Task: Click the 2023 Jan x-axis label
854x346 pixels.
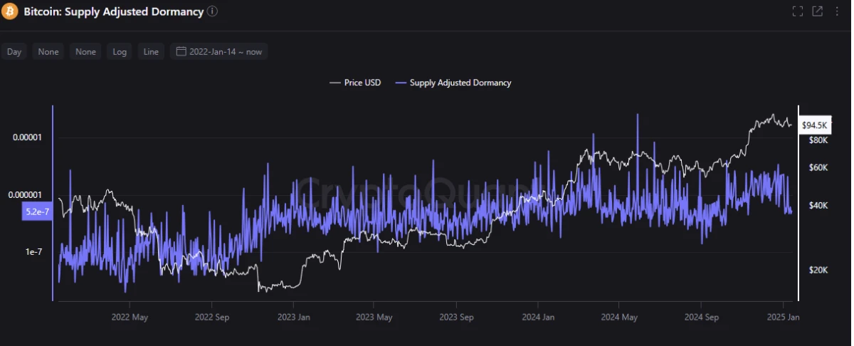Action: tap(294, 317)
